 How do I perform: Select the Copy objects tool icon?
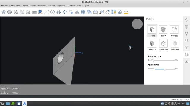71,12
